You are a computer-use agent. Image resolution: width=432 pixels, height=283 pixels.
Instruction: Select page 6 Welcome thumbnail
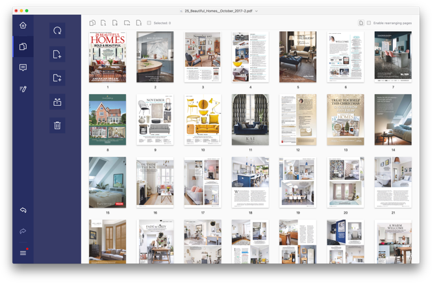coord(346,57)
